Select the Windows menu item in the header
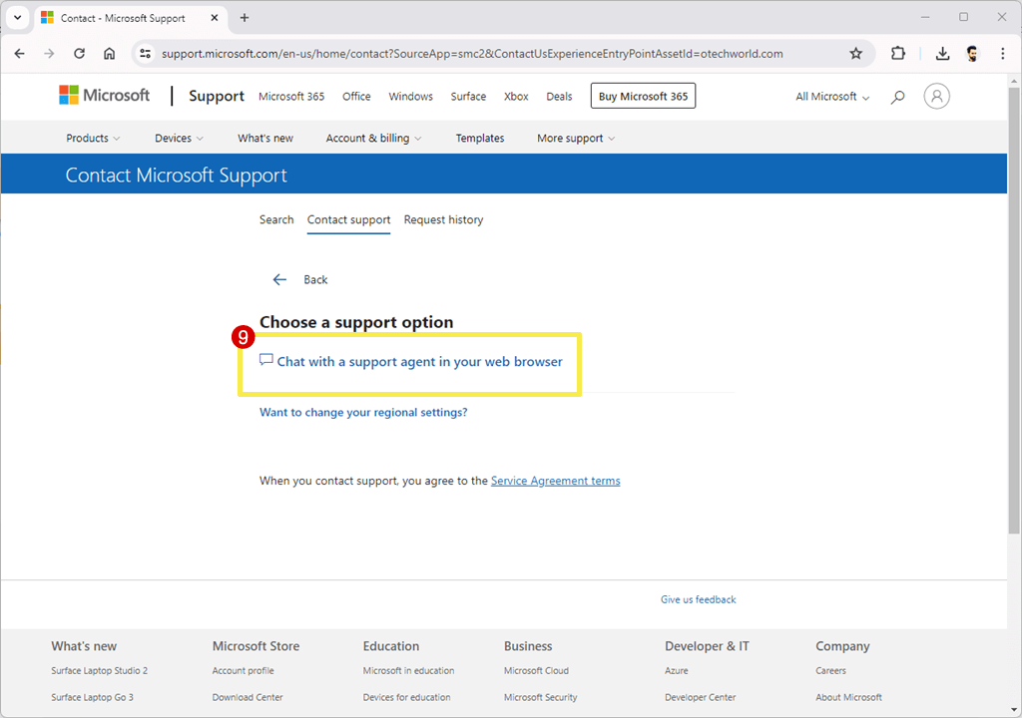 [410, 96]
